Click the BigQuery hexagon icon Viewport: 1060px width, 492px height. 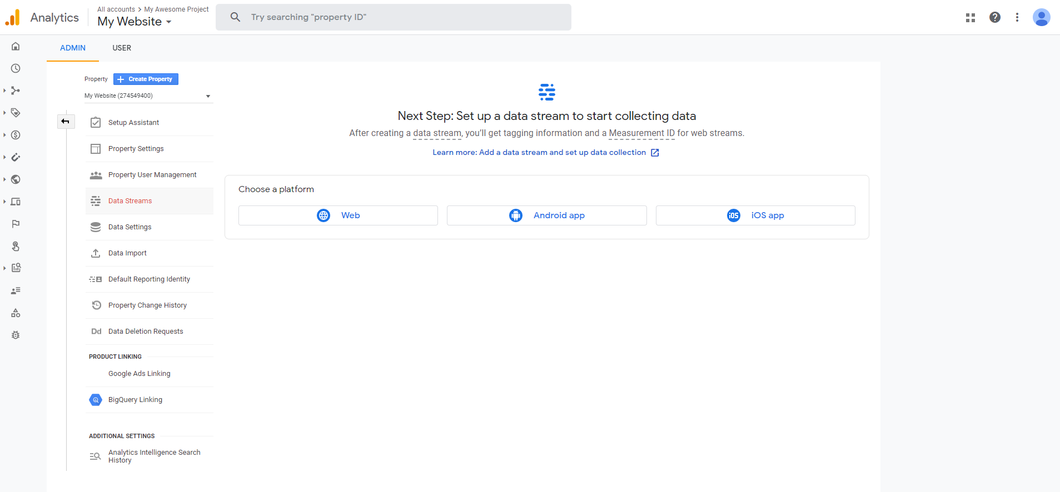click(x=96, y=400)
